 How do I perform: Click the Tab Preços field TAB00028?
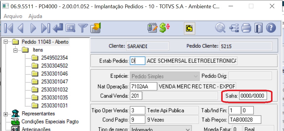pos(245,120)
